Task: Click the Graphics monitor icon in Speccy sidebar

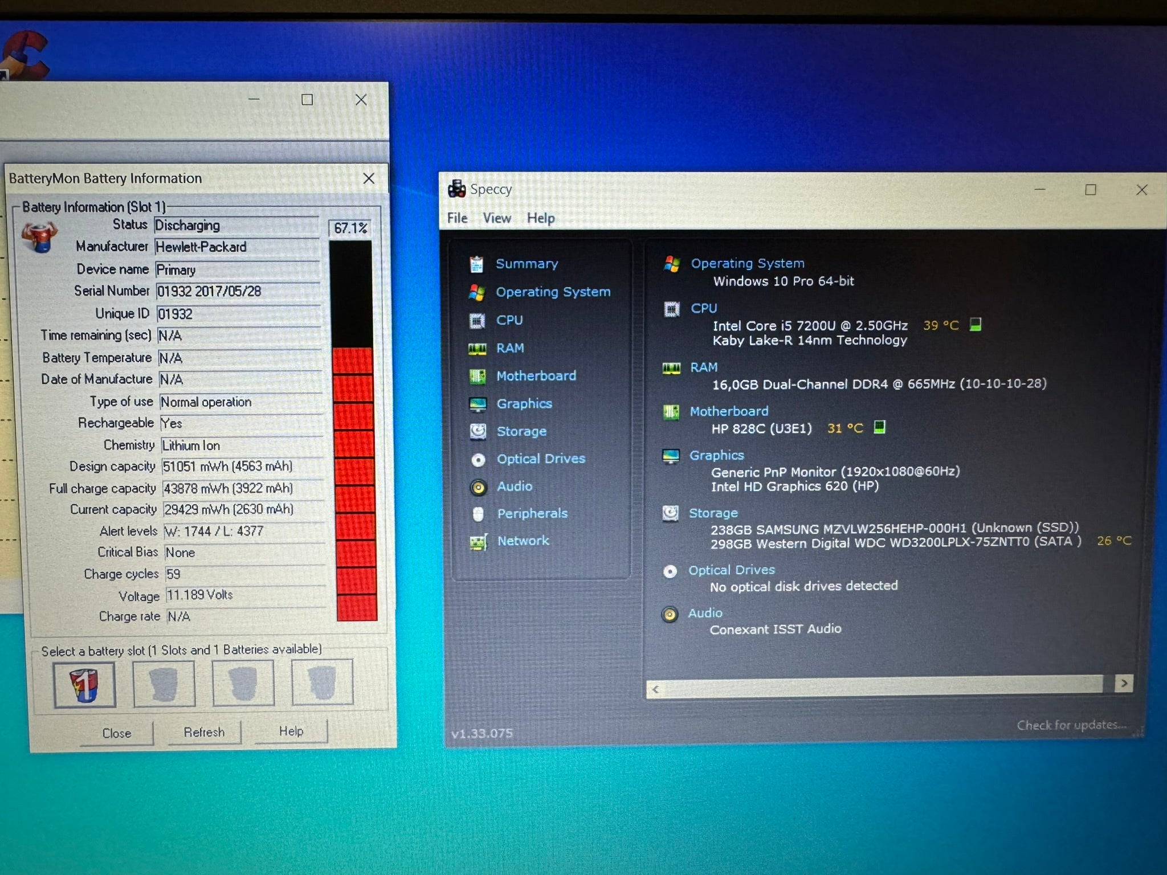Action: click(x=478, y=404)
